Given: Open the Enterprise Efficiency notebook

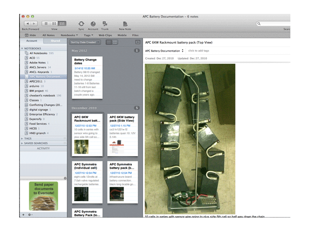Looking at the screenshot, I should click(x=43, y=114).
